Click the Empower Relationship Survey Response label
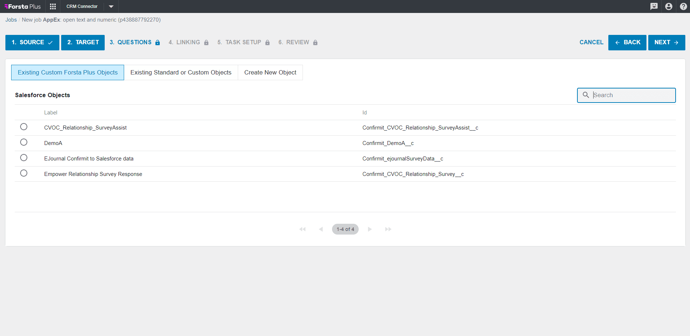 click(93, 174)
